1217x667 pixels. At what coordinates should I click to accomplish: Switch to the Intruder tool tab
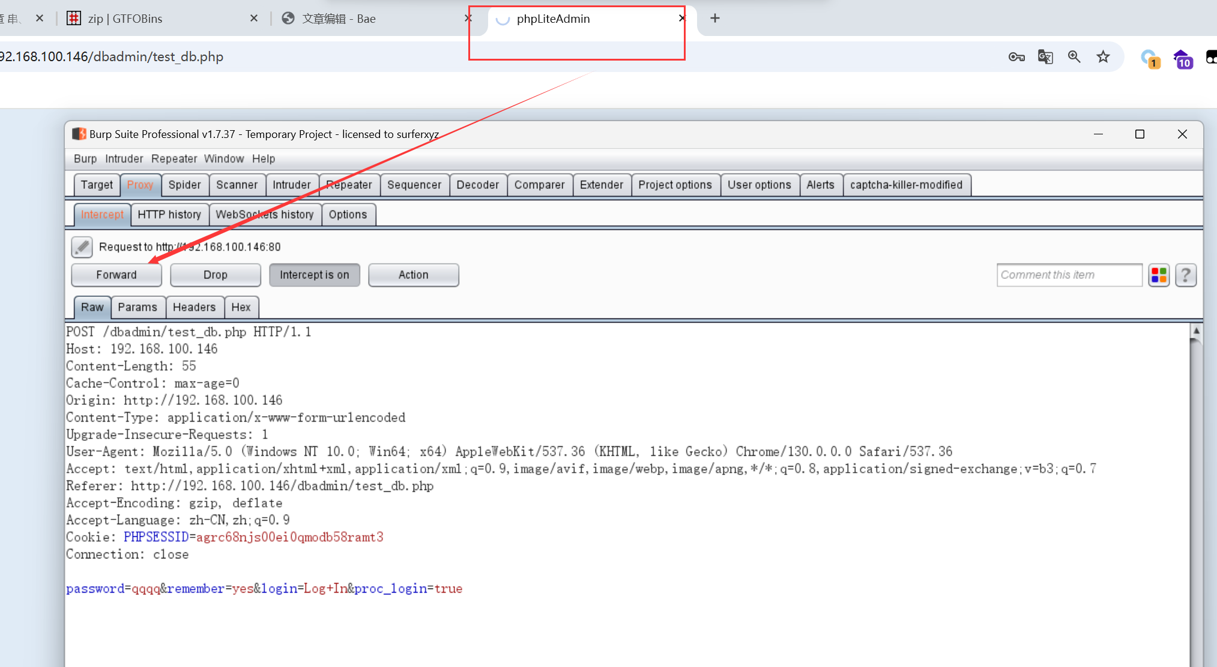pyautogui.click(x=292, y=185)
